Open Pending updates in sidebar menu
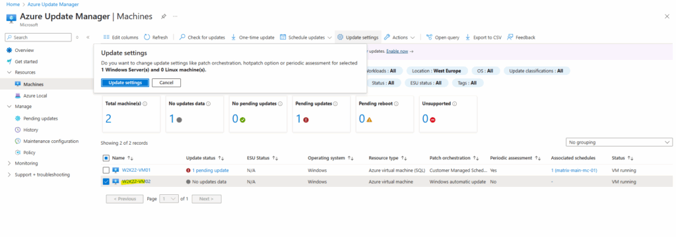The height and width of the screenshot is (237, 676). click(x=40, y=118)
